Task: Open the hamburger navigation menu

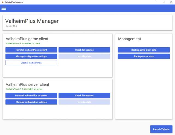Action: coord(4,8)
